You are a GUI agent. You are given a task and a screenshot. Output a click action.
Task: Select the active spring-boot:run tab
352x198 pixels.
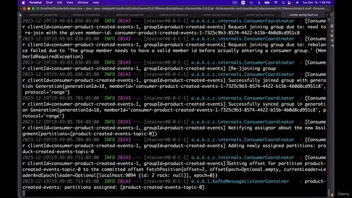pos(304,15)
